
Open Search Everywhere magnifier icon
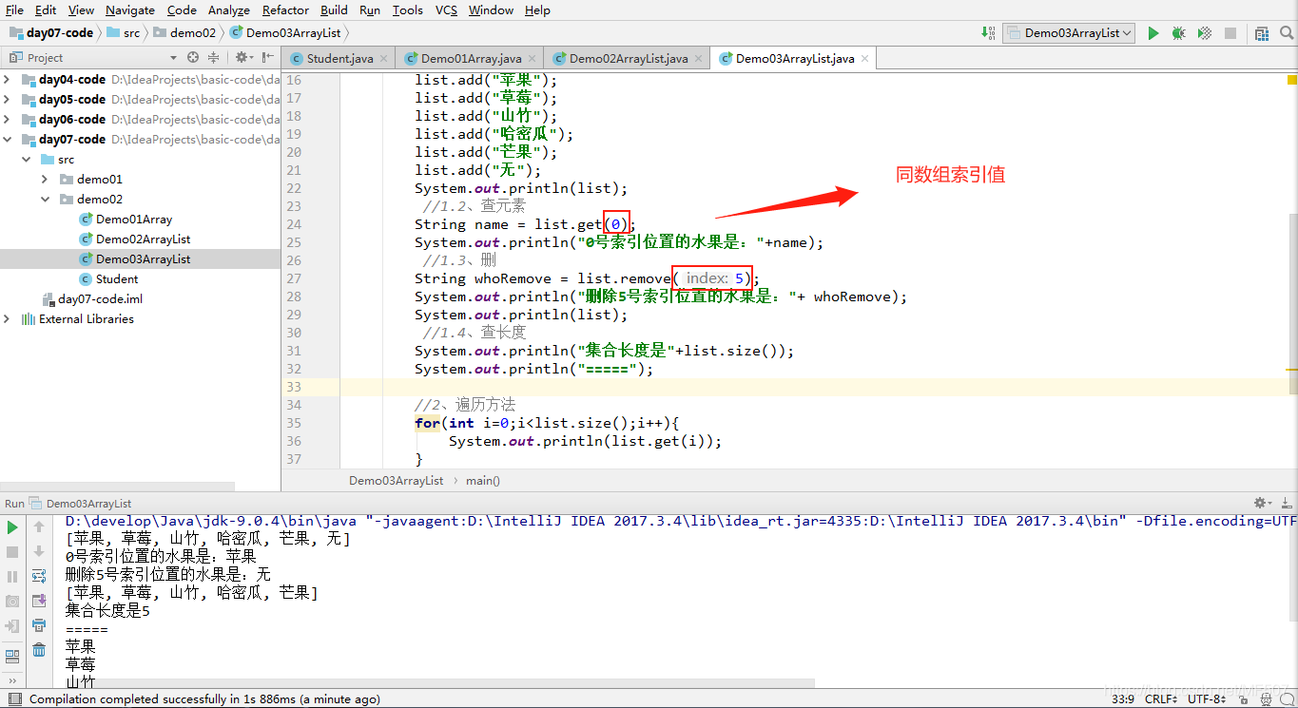point(1285,33)
